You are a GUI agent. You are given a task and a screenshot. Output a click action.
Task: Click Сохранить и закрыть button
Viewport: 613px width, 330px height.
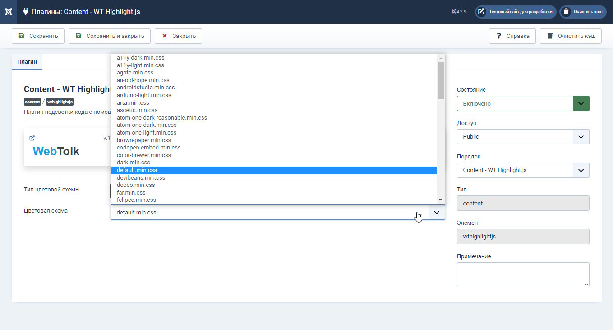[110, 36]
